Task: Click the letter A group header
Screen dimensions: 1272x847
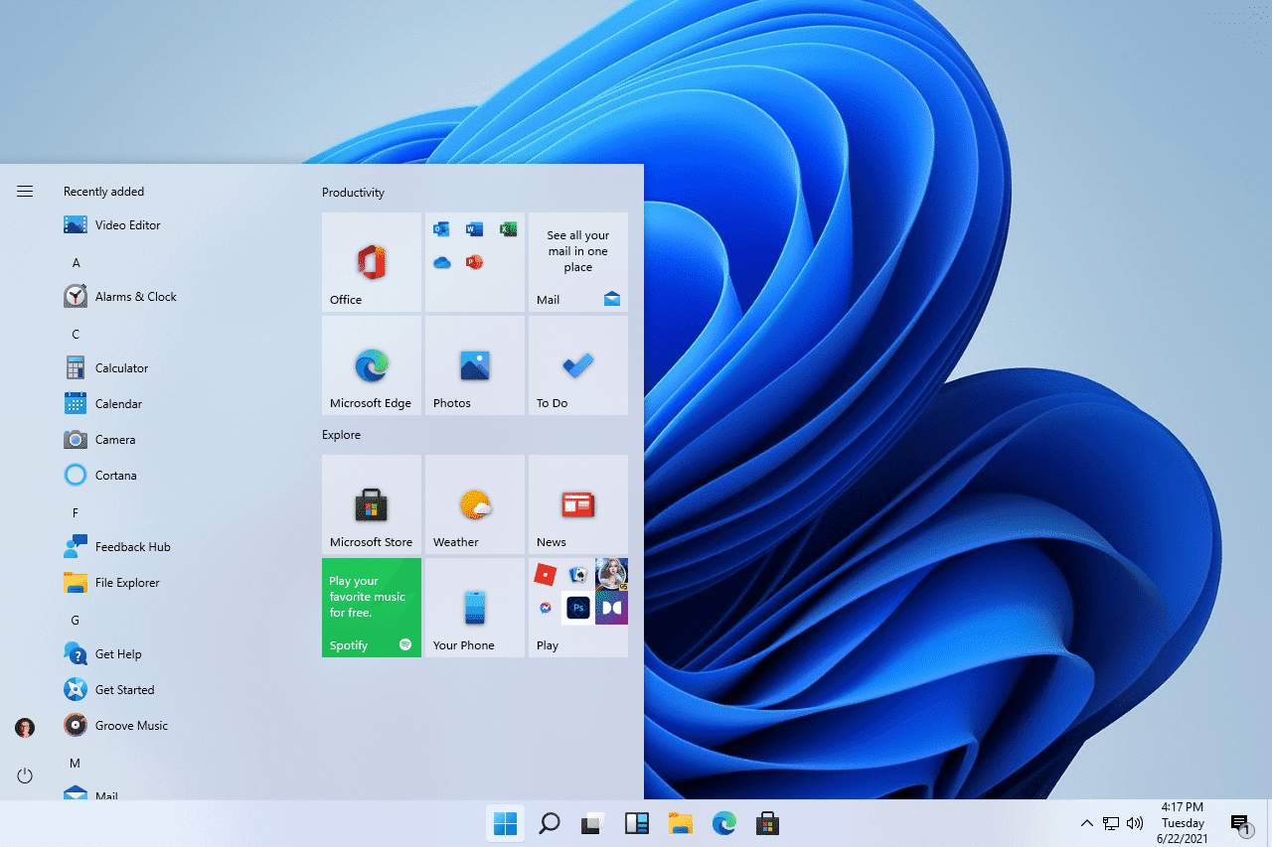Action: [76, 262]
